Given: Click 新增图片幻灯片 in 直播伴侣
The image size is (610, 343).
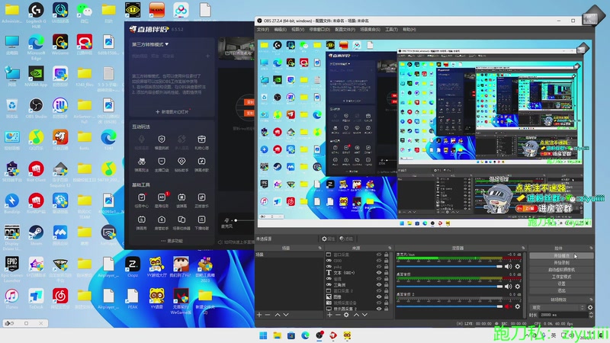Looking at the screenshot, I should tap(172, 111).
